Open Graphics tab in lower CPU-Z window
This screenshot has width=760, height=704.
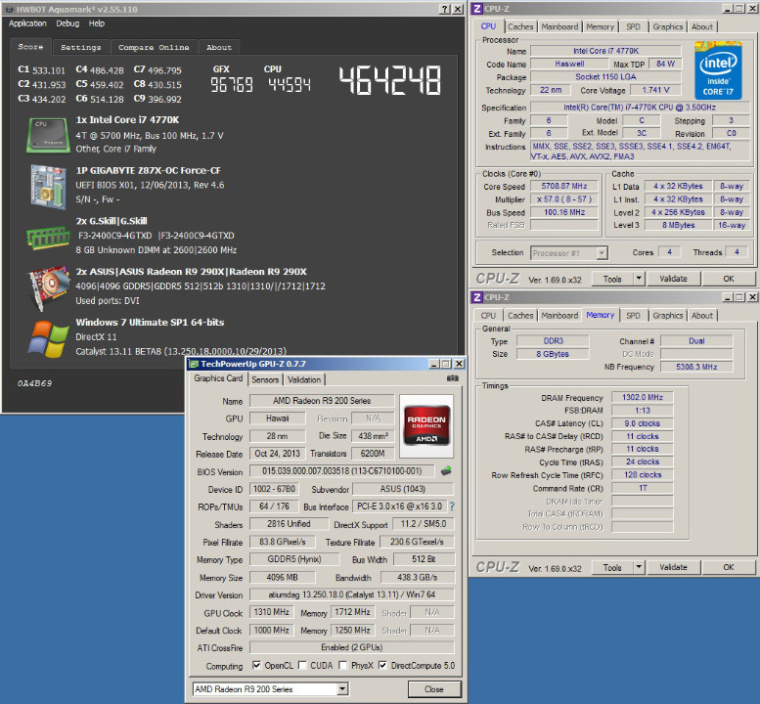(667, 316)
